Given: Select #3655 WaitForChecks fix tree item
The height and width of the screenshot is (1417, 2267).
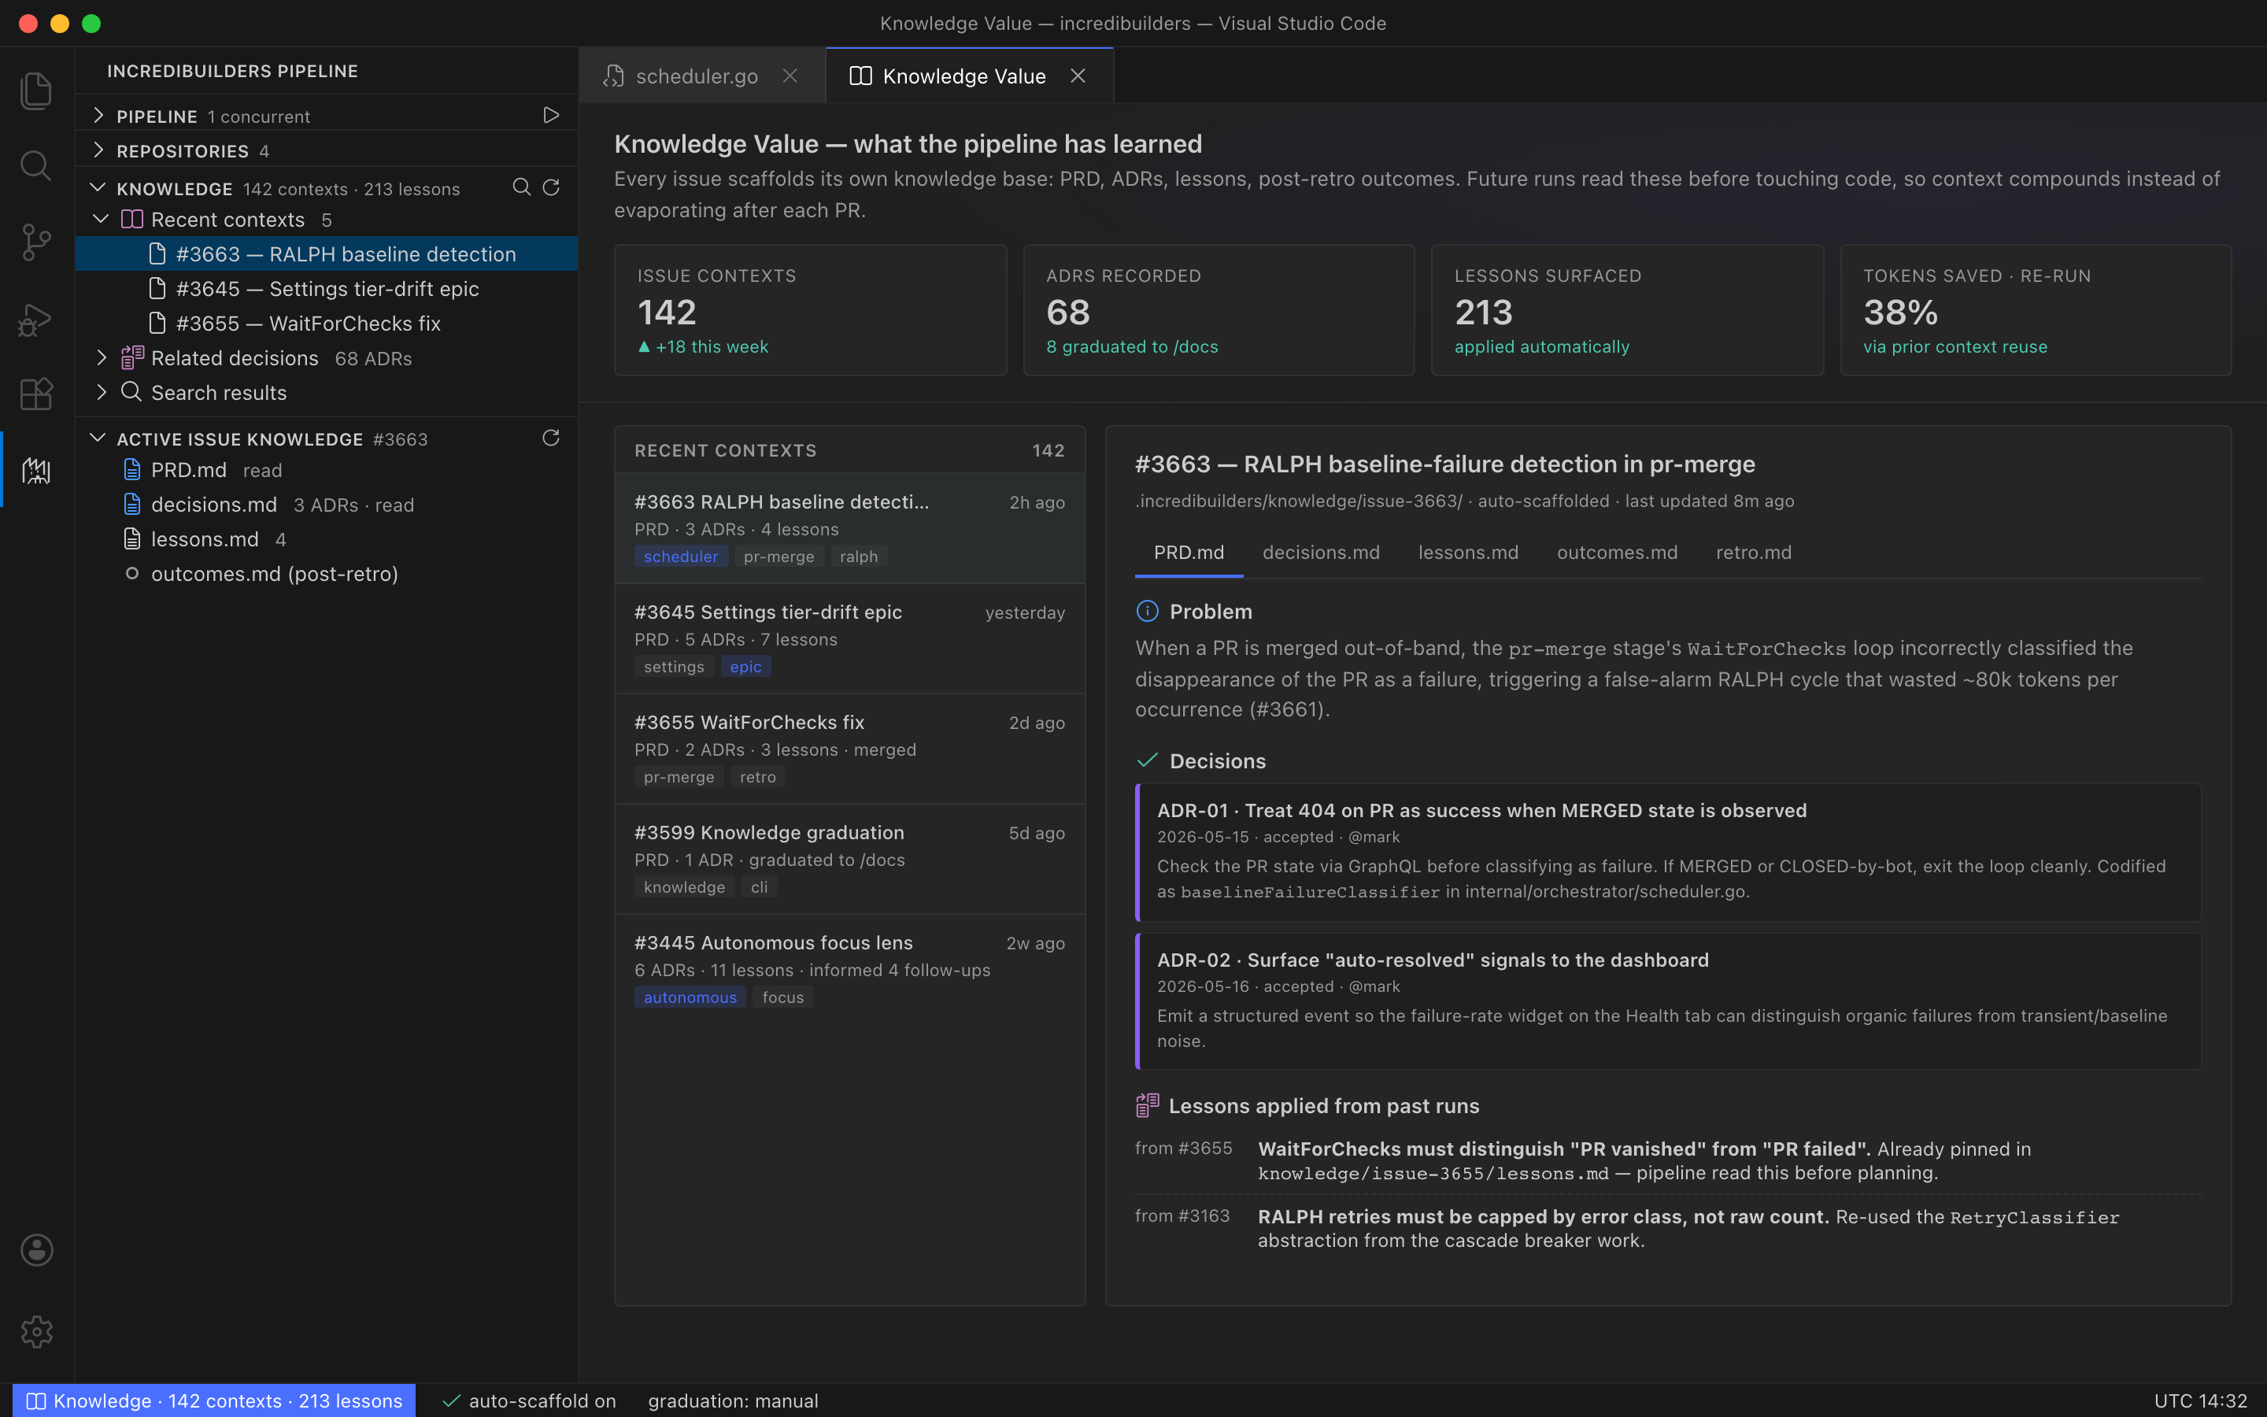Looking at the screenshot, I should 327,324.
